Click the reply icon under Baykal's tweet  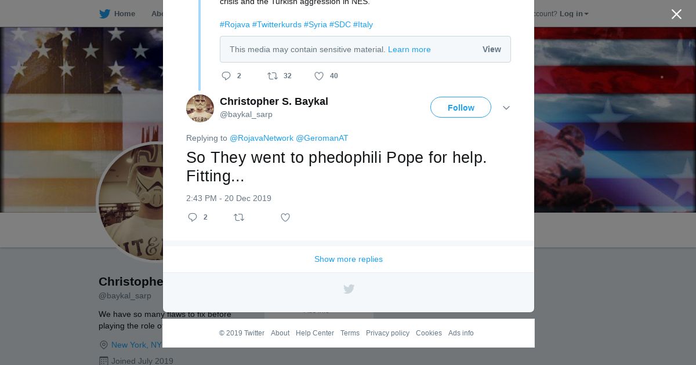[193, 217]
